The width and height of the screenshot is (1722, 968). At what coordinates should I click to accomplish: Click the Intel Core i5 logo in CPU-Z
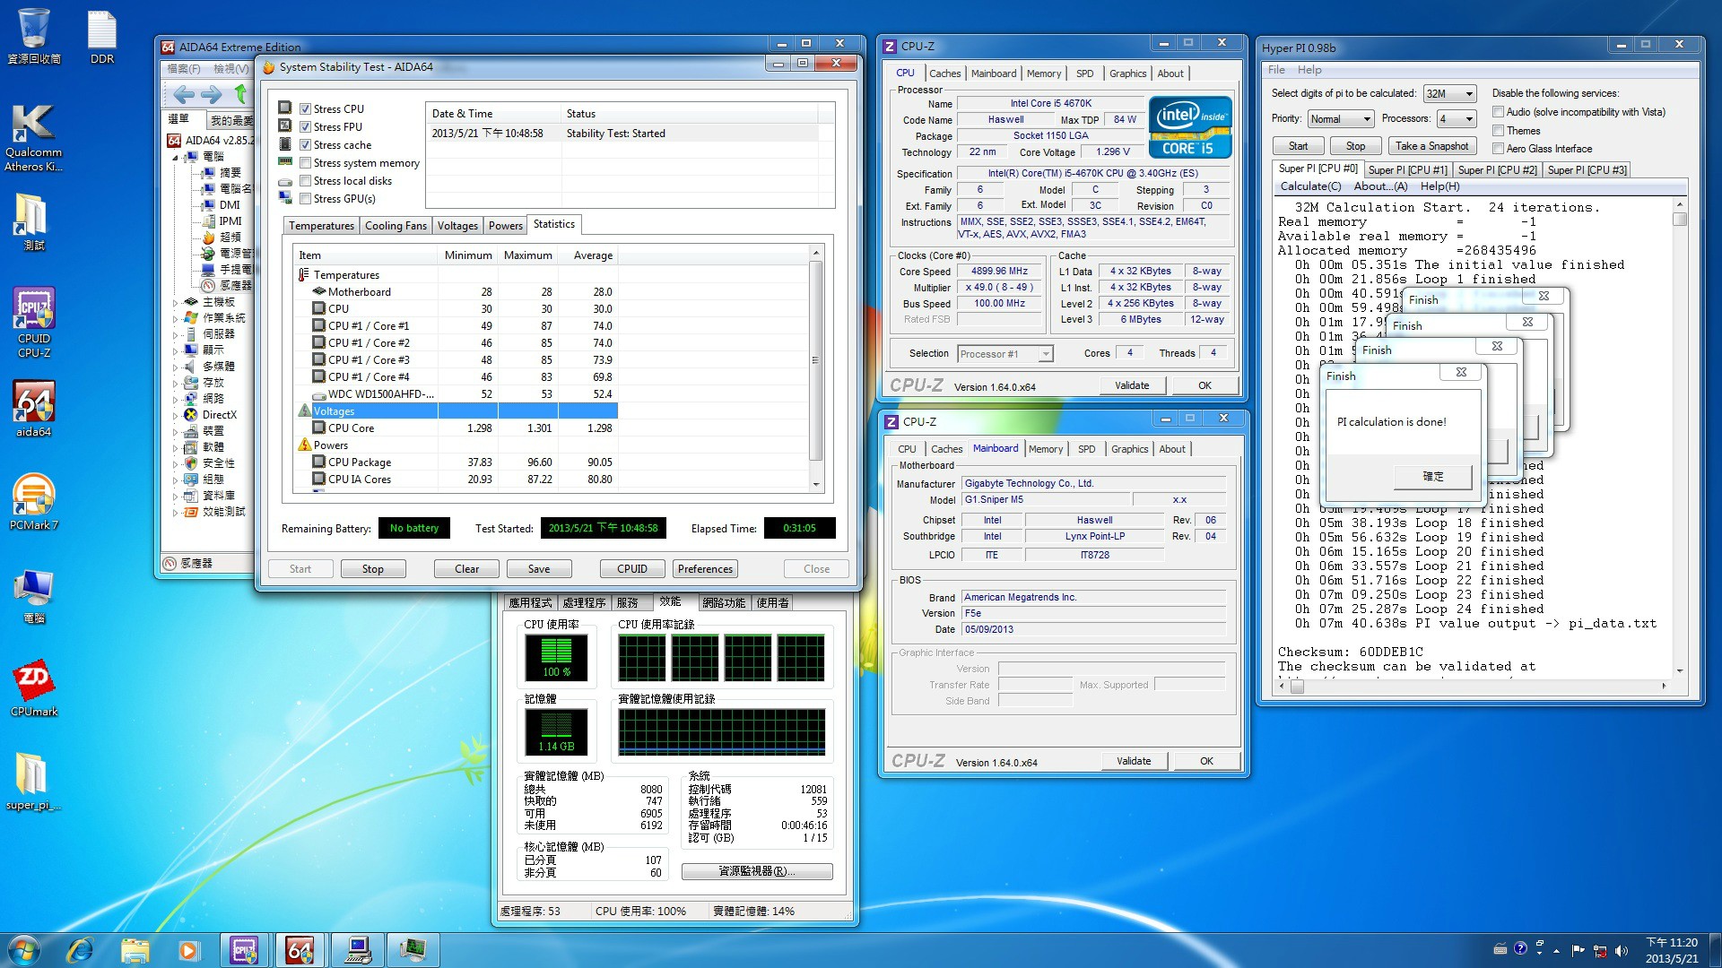click(x=1190, y=127)
